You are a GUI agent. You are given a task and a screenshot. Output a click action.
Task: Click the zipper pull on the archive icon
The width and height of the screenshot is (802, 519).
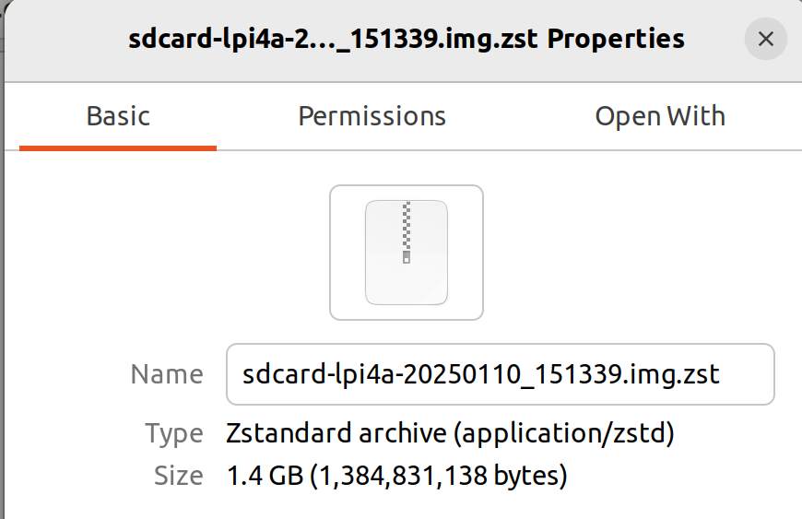coord(407,257)
